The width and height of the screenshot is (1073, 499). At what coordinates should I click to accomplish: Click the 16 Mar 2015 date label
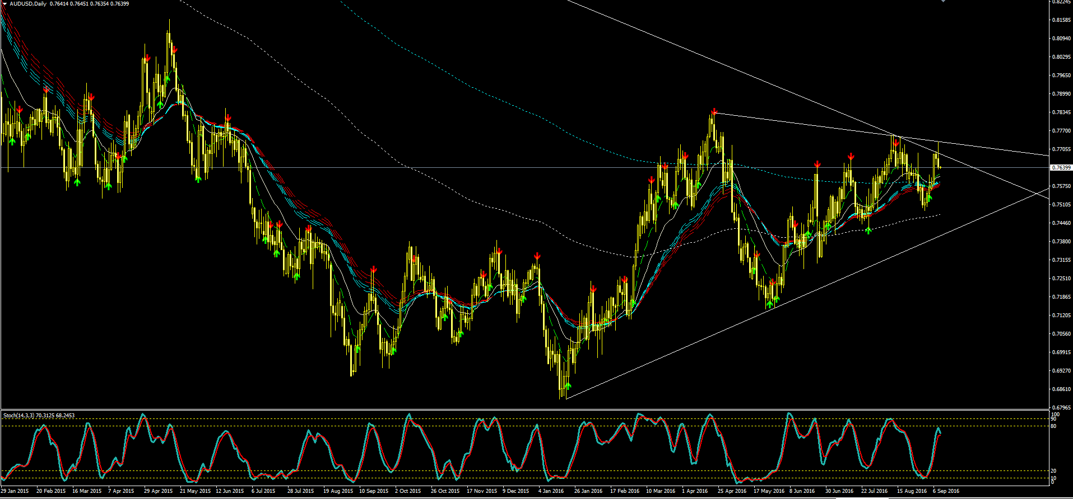click(x=87, y=491)
